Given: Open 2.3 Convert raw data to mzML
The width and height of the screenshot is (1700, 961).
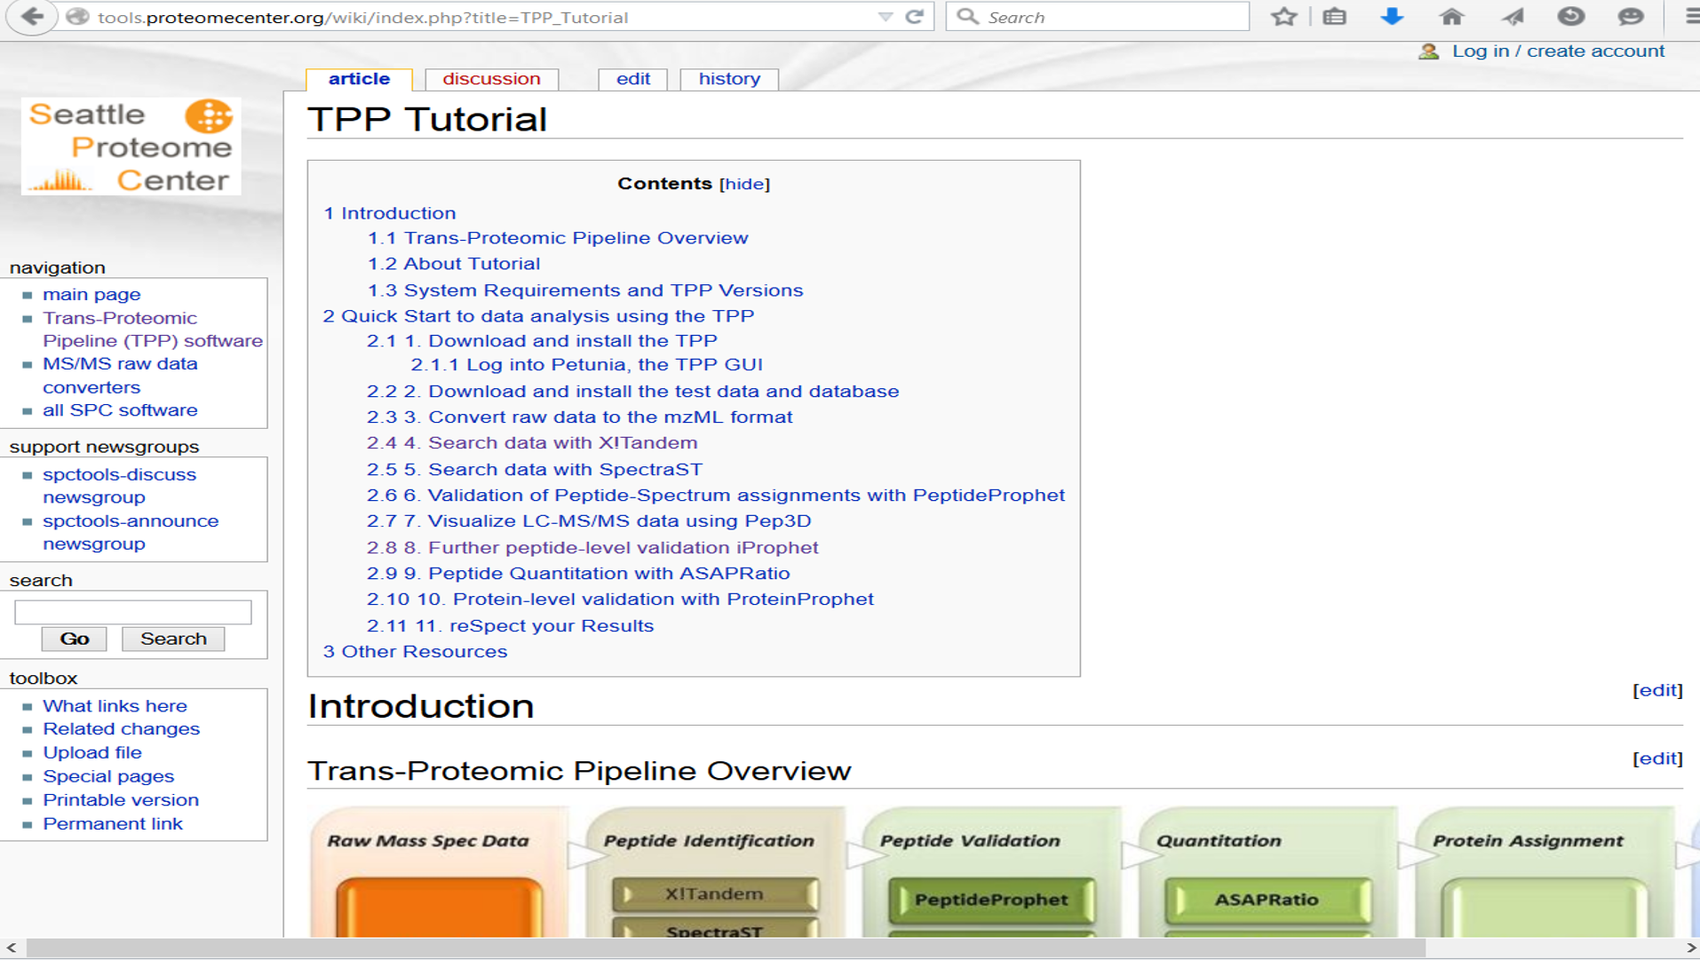Looking at the screenshot, I should pyautogui.click(x=579, y=417).
